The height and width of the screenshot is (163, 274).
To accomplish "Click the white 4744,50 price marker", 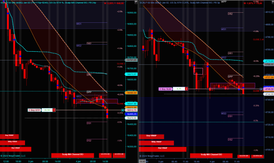I will point(269,94).
